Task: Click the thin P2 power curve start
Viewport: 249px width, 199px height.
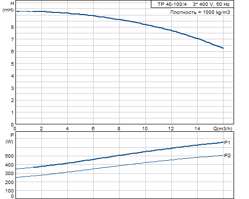Action: point(16,177)
